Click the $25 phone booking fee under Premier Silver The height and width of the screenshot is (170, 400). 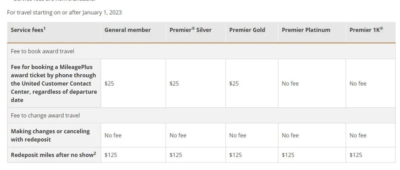(x=174, y=84)
